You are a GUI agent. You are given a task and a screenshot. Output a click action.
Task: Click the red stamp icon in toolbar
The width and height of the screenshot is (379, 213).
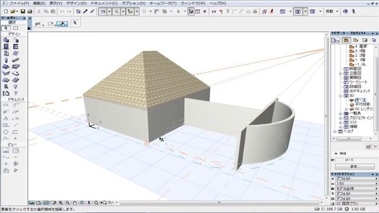271,11
